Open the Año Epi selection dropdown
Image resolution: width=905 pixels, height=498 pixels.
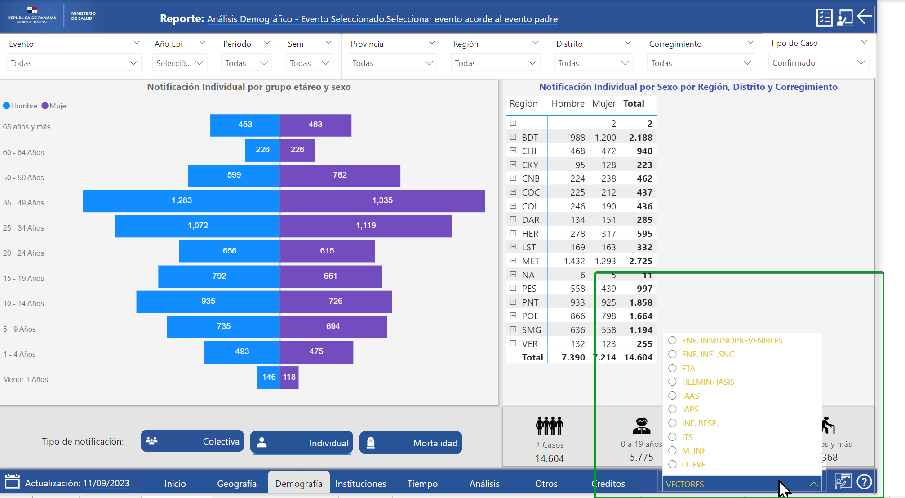(x=180, y=63)
